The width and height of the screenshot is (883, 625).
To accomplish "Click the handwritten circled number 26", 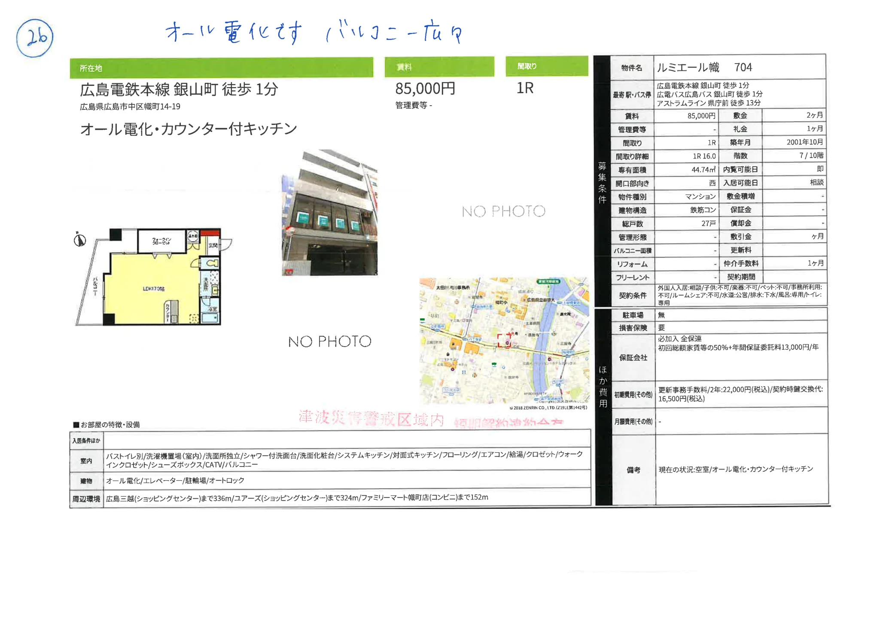I will tap(35, 38).
